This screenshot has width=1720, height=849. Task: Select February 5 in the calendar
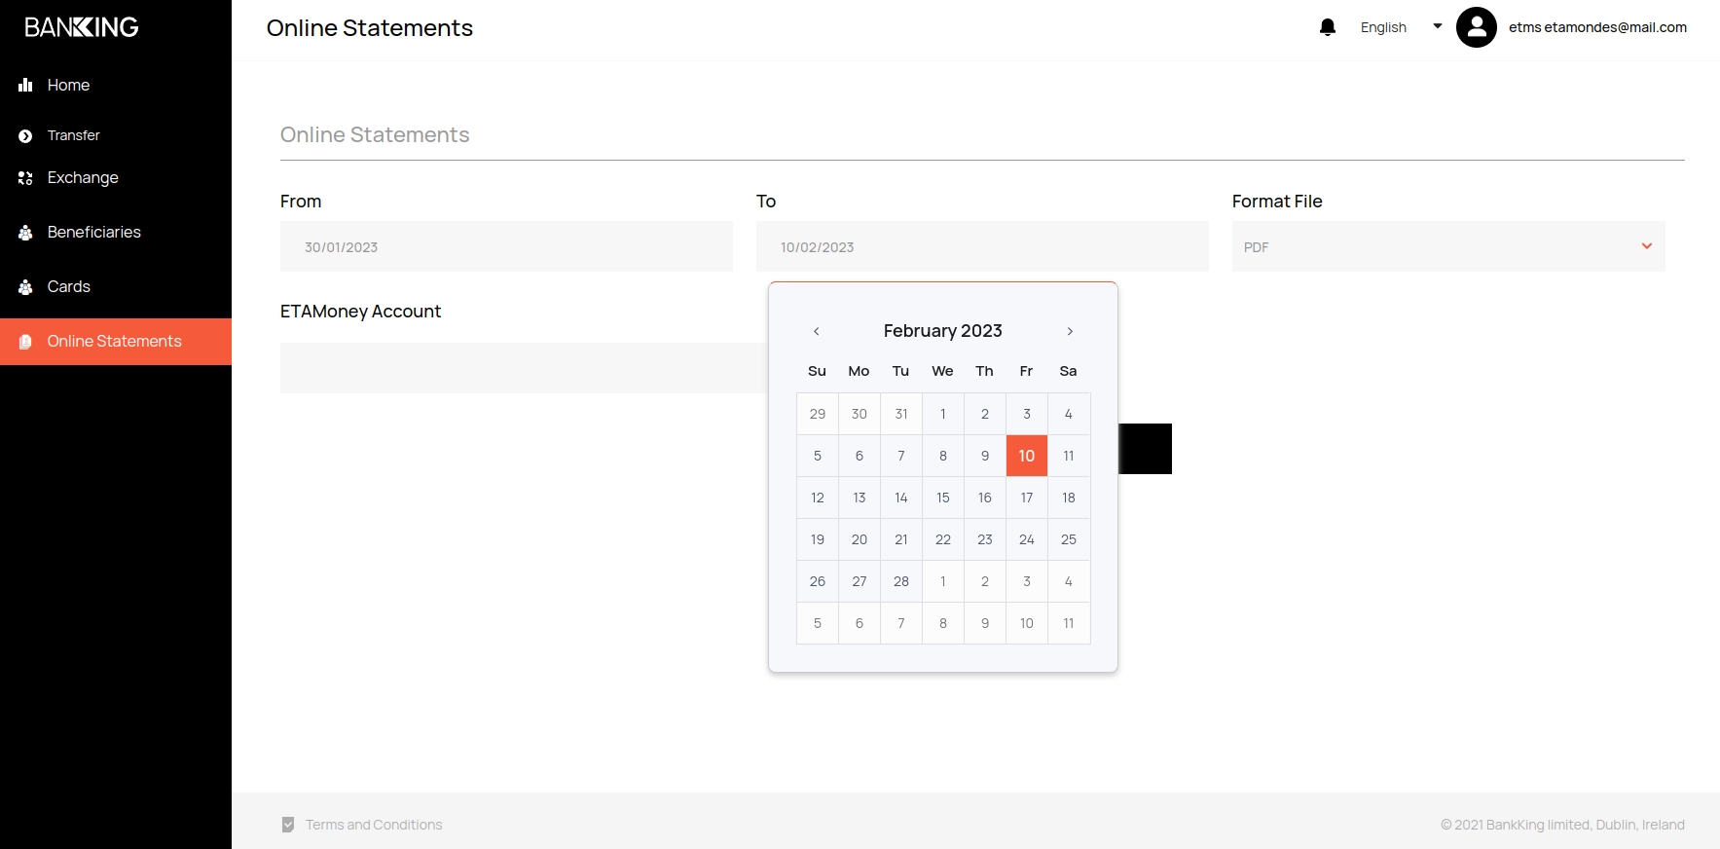coord(818,456)
